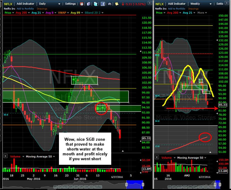The image size is (231, 190).
Task: Open the stacked database cylinders icon
Action: tap(88, 4)
